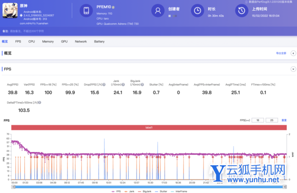Viewport: 297px width, 193px height.
Task: Toggle the Stutter series in chart legend
Action: (161, 192)
